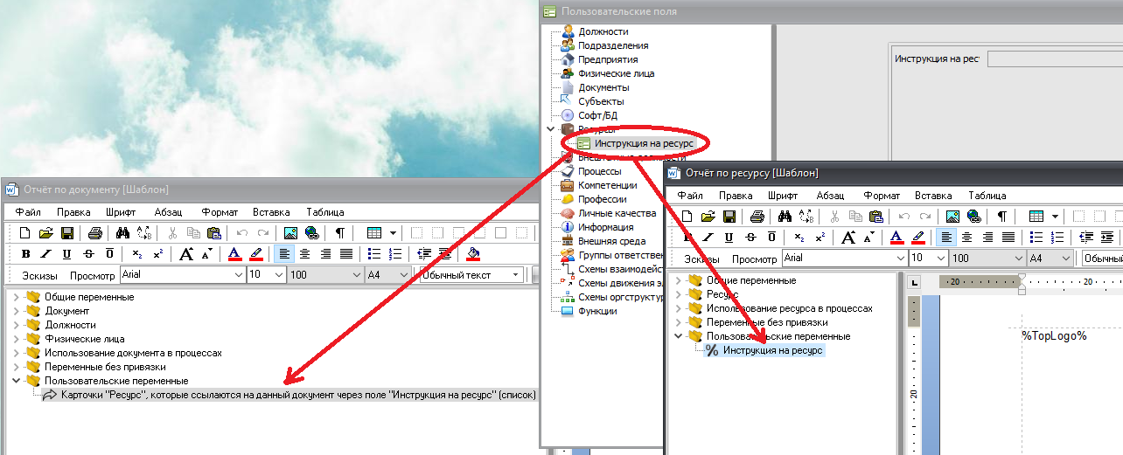Expand 'Физические лица' folder in document report tree
Image resolution: width=1123 pixels, height=455 pixels.
click(x=15, y=339)
